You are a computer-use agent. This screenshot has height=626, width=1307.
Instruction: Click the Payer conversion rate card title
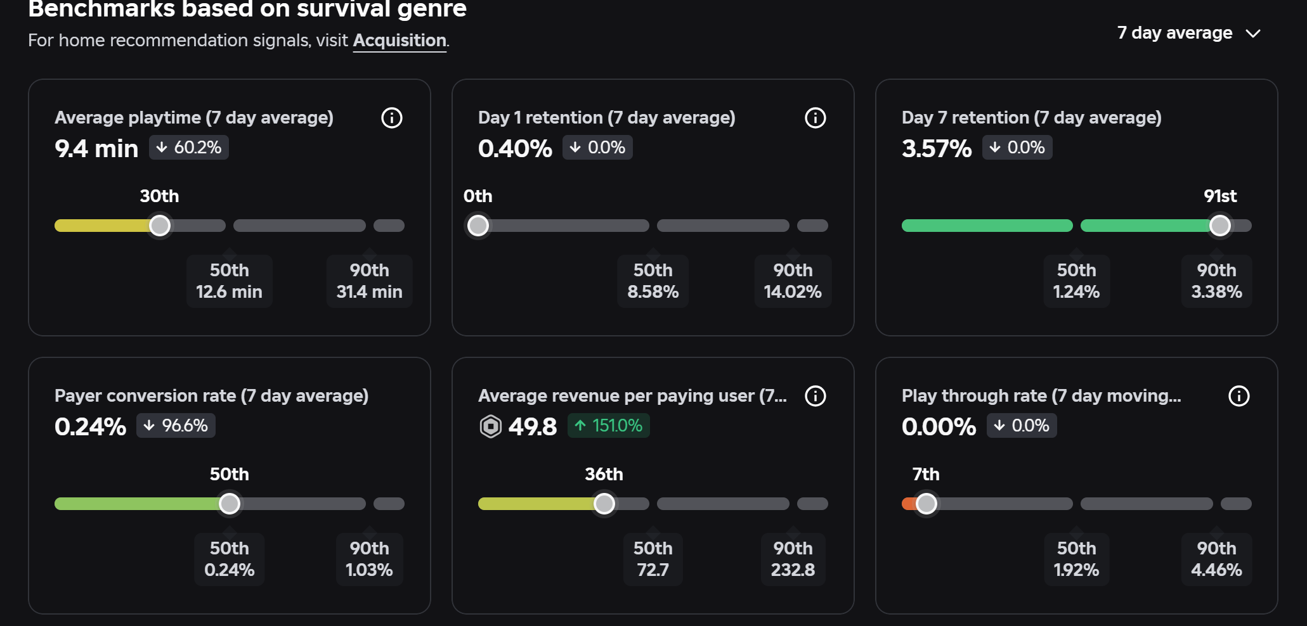pos(212,396)
